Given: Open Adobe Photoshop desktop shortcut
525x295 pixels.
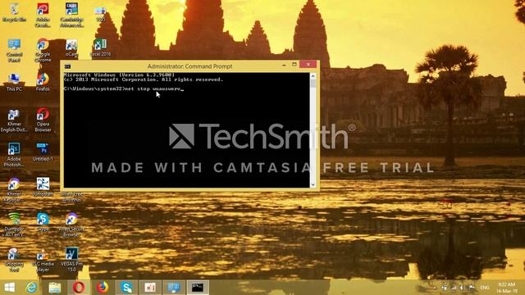Looking at the screenshot, I should tap(14, 155).
